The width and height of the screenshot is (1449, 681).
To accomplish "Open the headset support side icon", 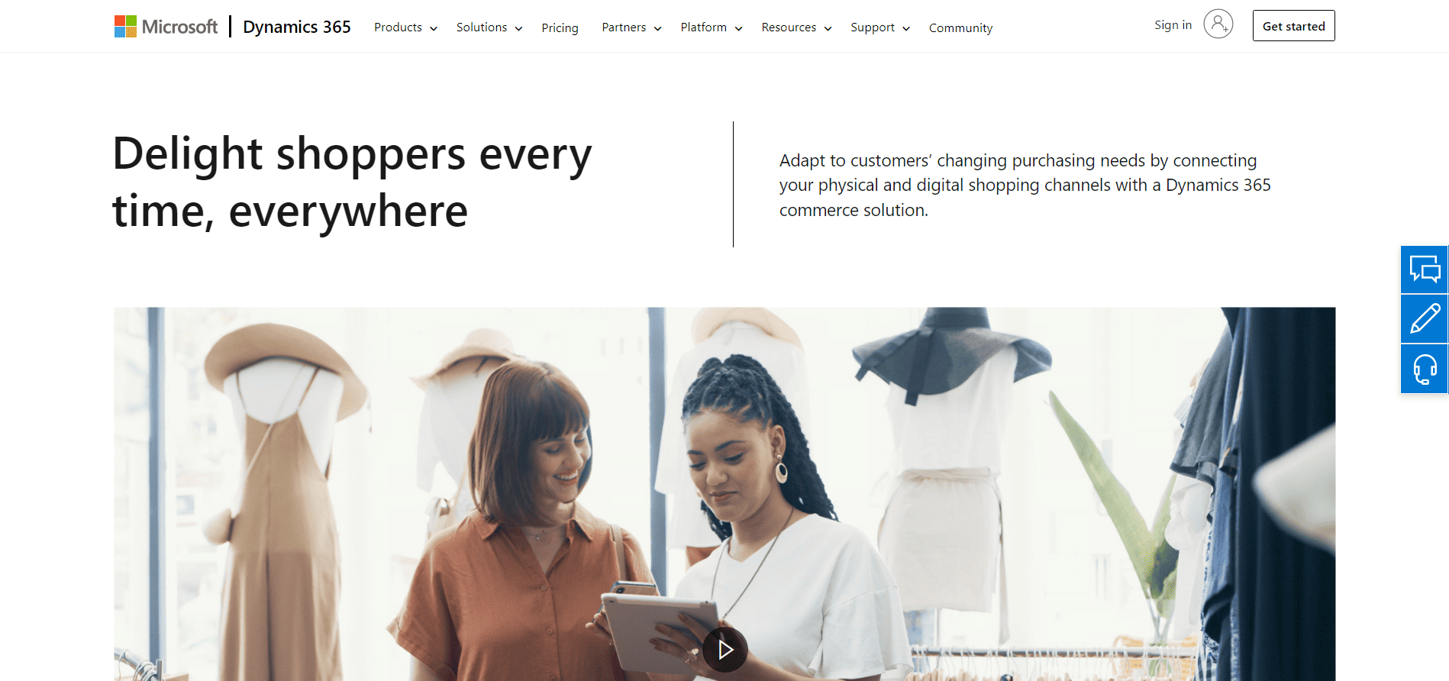I will (1425, 369).
